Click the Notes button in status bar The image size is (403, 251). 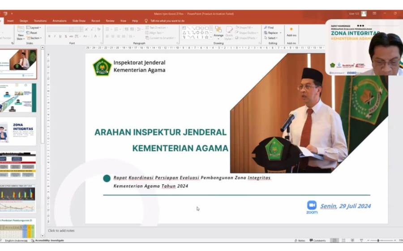(x=300, y=240)
